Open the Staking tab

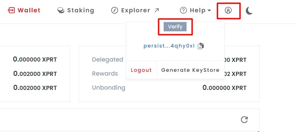(76, 10)
